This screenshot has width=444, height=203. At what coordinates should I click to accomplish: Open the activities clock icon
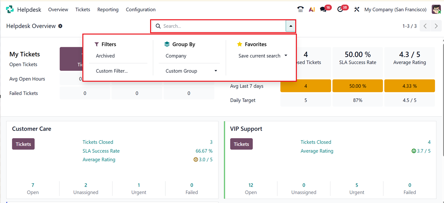tap(340, 10)
